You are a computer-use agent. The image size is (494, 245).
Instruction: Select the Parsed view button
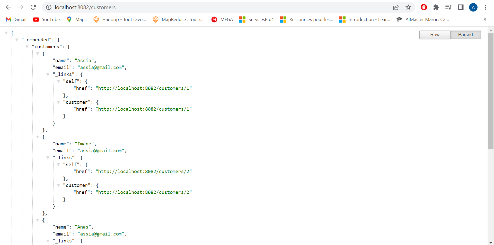(x=465, y=34)
